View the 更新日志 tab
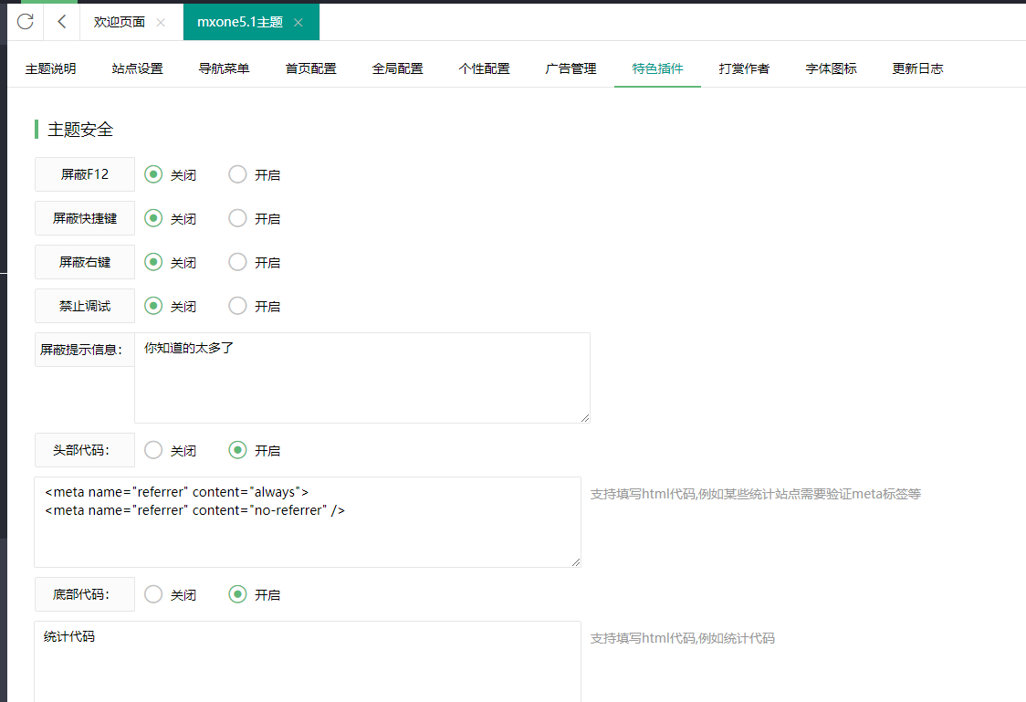1026x702 pixels. (x=917, y=68)
